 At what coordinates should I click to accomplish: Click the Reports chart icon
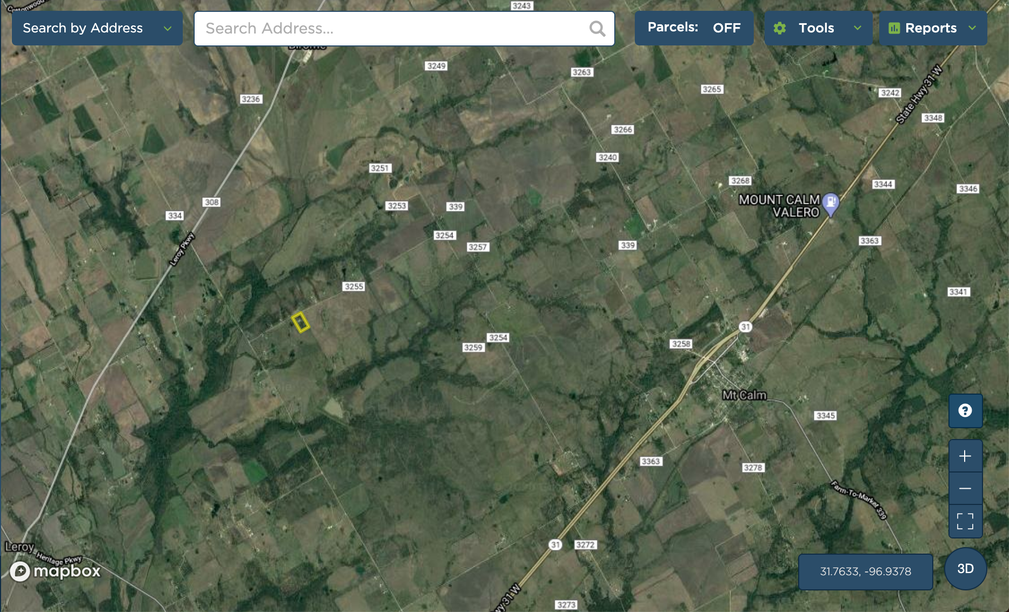[x=894, y=28]
